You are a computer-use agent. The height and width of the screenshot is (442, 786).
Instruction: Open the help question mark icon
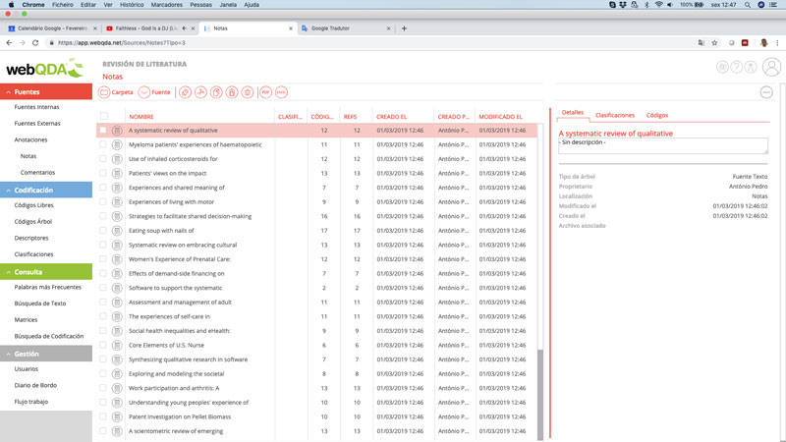(x=736, y=67)
